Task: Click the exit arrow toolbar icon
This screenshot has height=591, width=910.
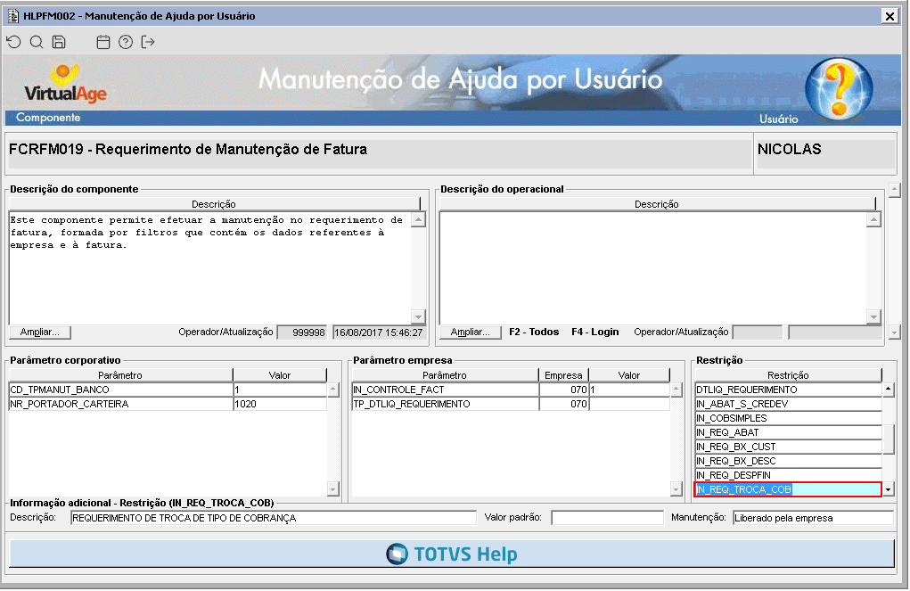Action: coord(148,42)
